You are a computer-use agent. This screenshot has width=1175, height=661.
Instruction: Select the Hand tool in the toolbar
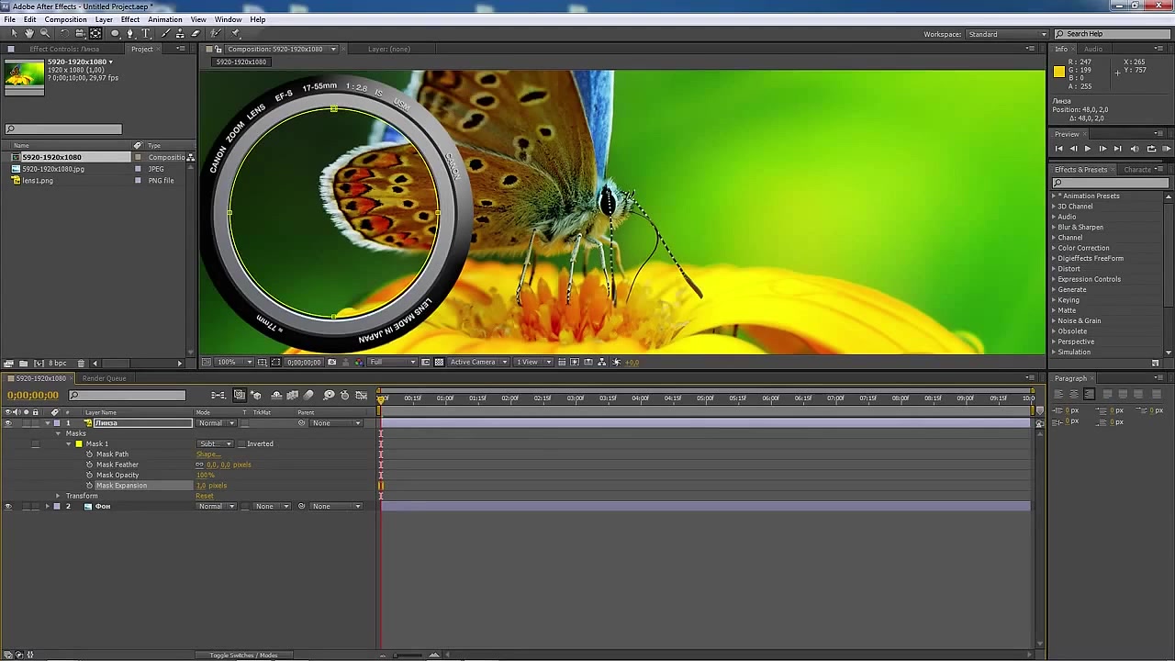[29, 33]
